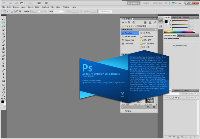The height and width of the screenshot is (139, 200).
Task: Toggle Quick Mask mode button
Action: coord(3,107)
